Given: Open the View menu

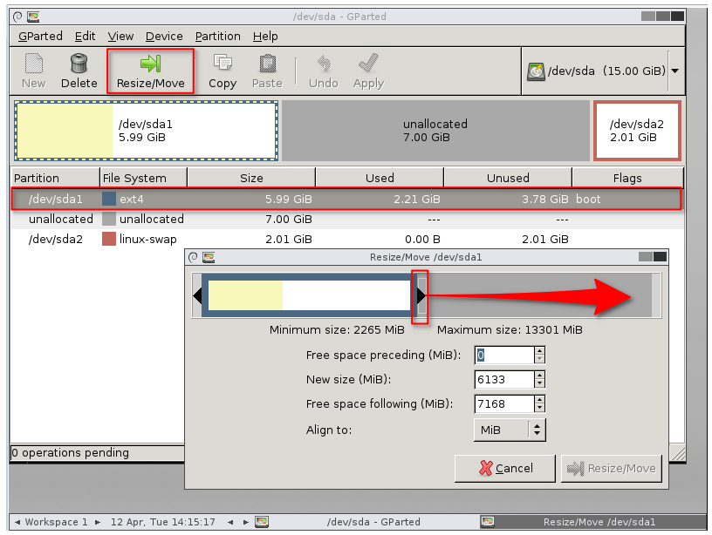Looking at the screenshot, I should (x=120, y=37).
